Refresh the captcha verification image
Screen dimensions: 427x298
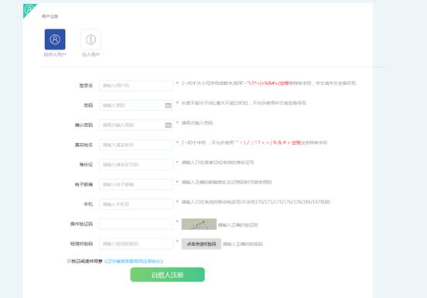tap(199, 224)
